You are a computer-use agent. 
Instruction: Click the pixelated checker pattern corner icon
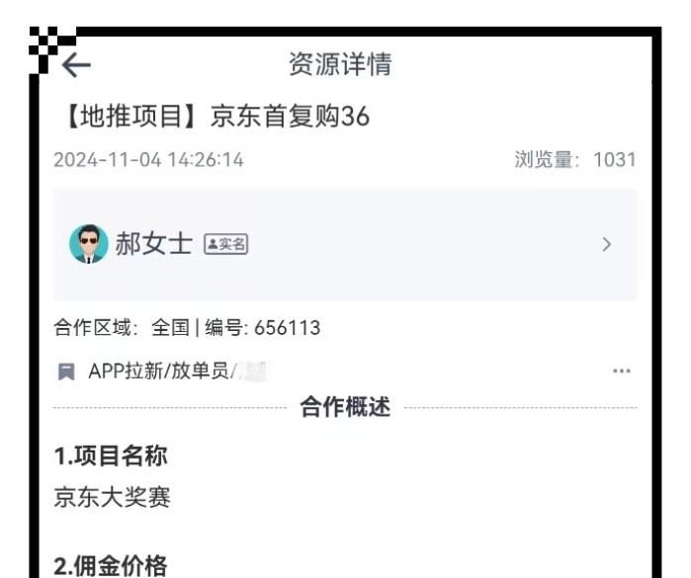52,49
